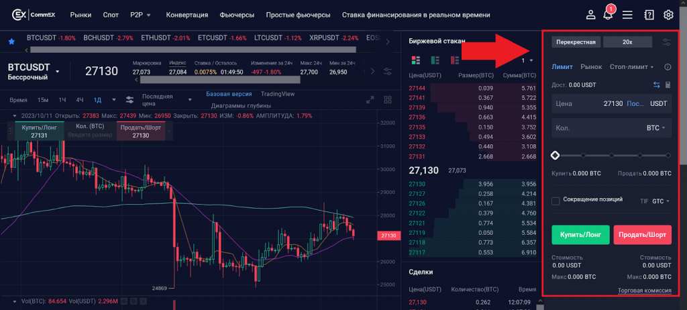Open the calculator icon

(x=668, y=85)
